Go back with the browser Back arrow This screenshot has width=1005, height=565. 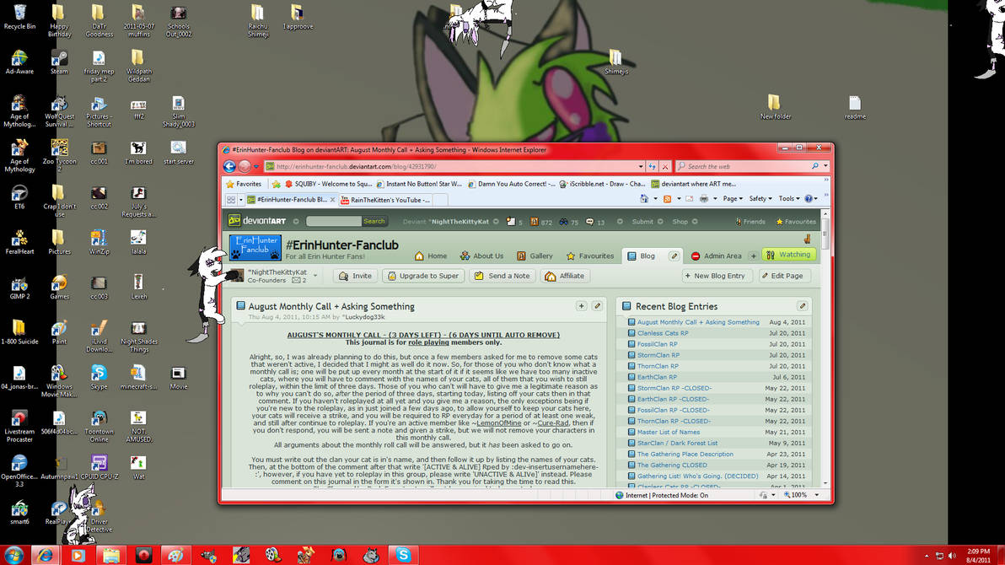pyautogui.click(x=229, y=166)
